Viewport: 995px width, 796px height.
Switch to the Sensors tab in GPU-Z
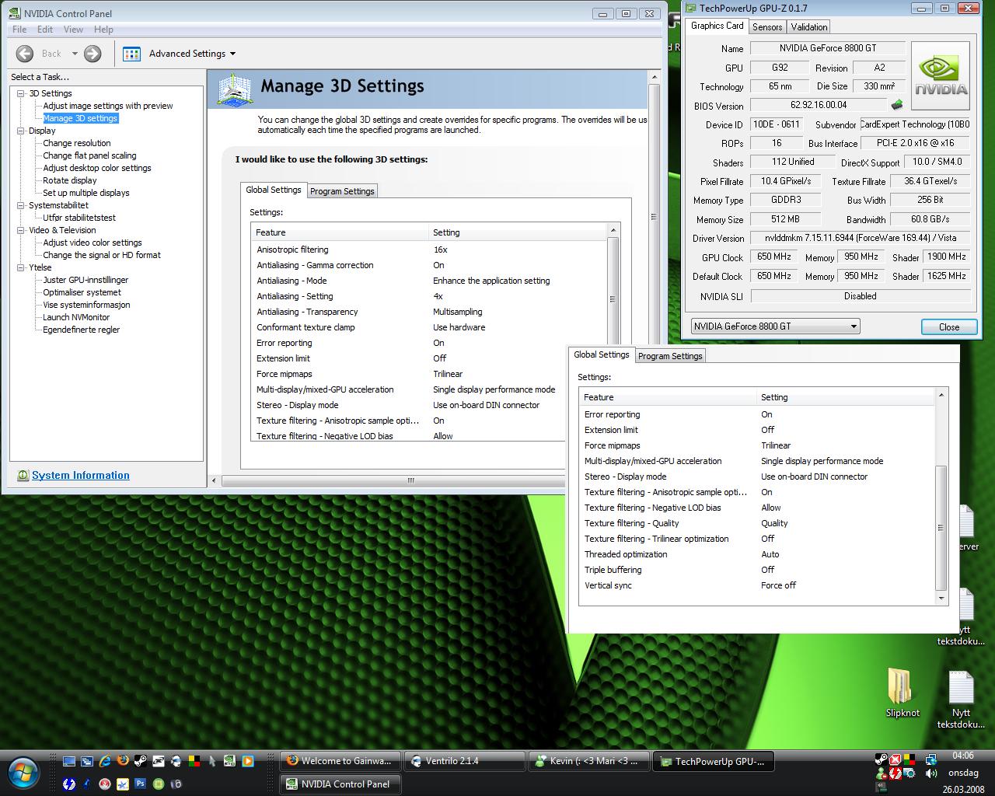tap(767, 26)
